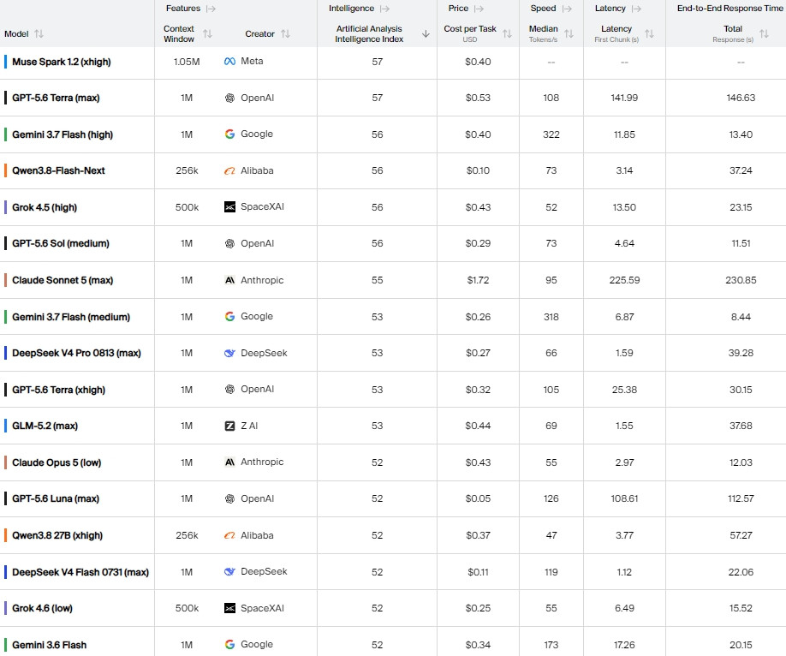
Task: Select the GLM-5.2 (max) model name
Action: (x=45, y=426)
